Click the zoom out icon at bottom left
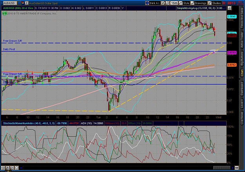Viewport: 245px width, 172px height. 12,168
